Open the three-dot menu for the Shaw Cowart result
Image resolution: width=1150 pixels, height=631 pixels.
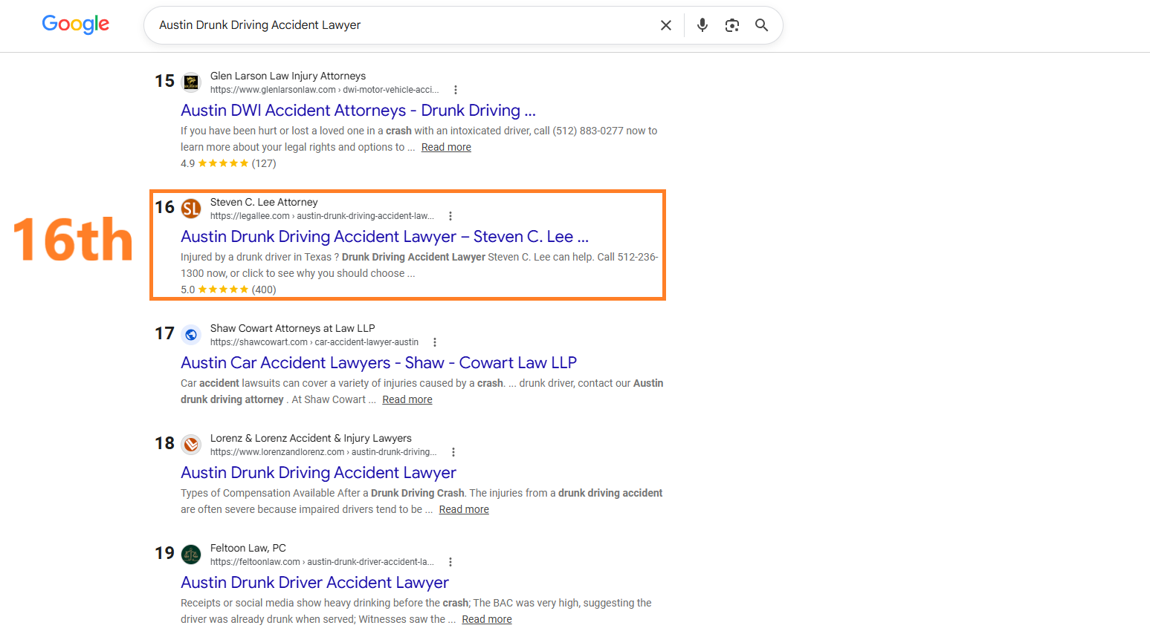pos(435,342)
